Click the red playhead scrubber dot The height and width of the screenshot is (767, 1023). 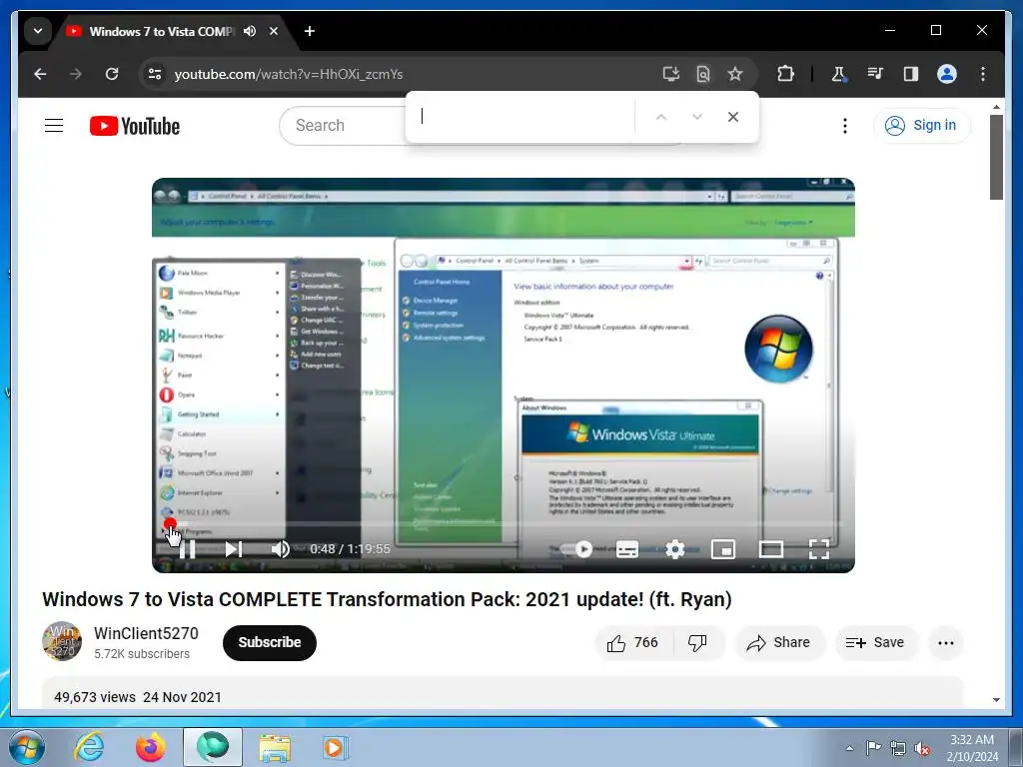[170, 523]
